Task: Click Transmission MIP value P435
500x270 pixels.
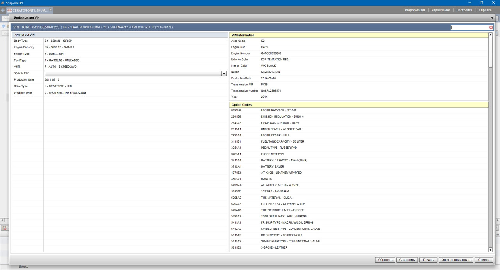Action: point(264,85)
